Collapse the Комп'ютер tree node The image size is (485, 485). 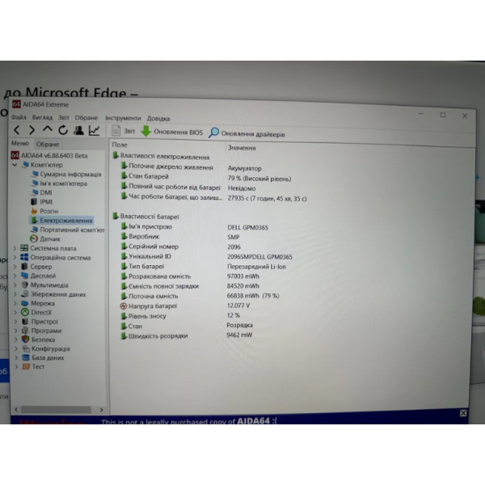click(x=15, y=165)
